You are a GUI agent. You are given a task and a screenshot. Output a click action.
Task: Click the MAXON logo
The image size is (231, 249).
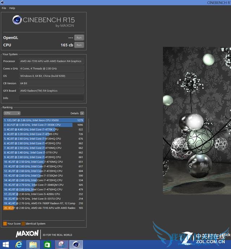point(27,234)
